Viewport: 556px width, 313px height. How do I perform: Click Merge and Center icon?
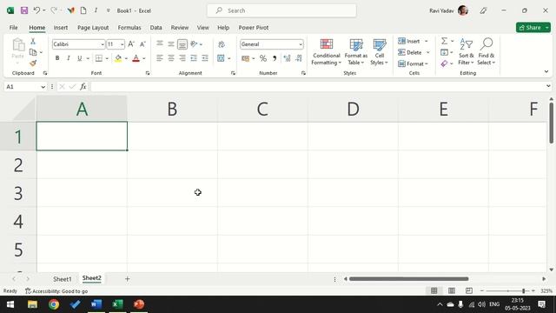221,58
